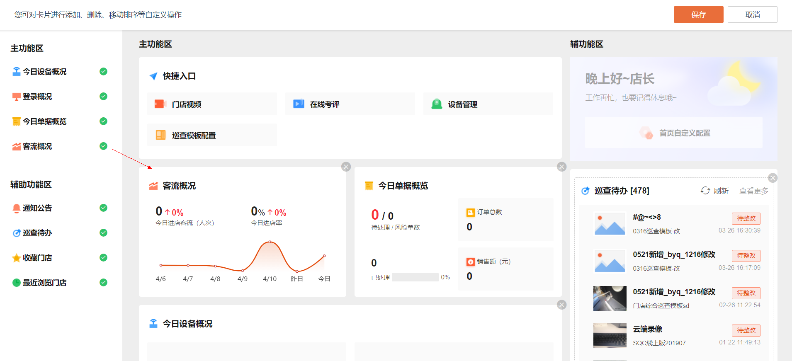792x361 pixels.
Task: Click the 取消 button
Action: pyautogui.click(x=753, y=15)
